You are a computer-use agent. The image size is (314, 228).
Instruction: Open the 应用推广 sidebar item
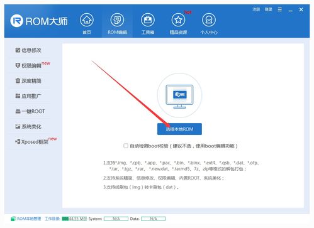coord(28,96)
